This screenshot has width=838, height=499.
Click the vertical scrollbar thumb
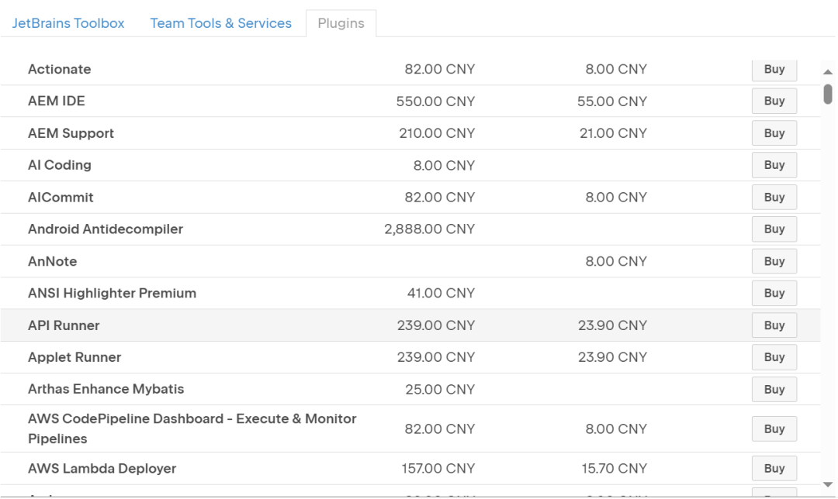[x=828, y=94]
